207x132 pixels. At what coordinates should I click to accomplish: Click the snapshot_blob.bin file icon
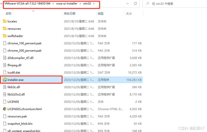click(5, 123)
